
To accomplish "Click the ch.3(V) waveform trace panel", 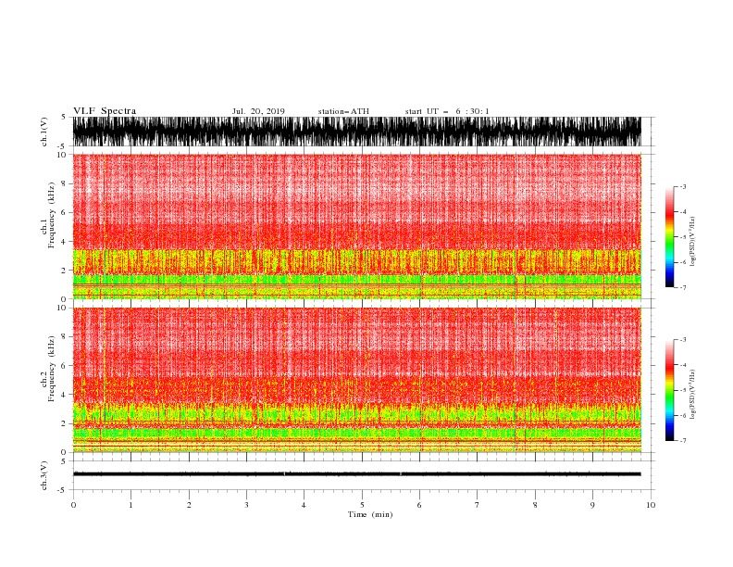I will 357,474.
